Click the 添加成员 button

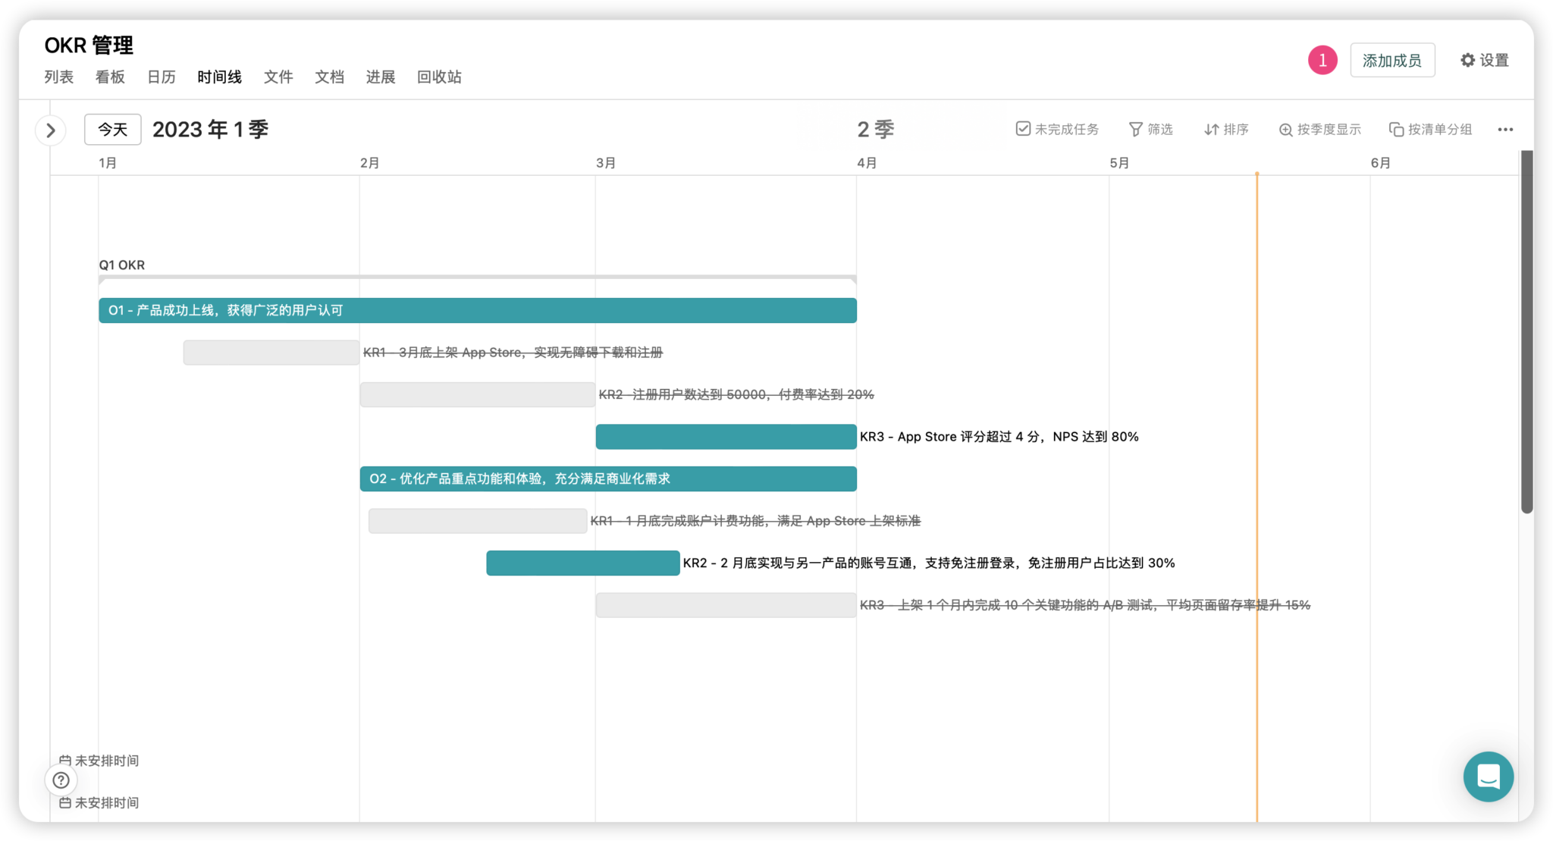click(1392, 60)
